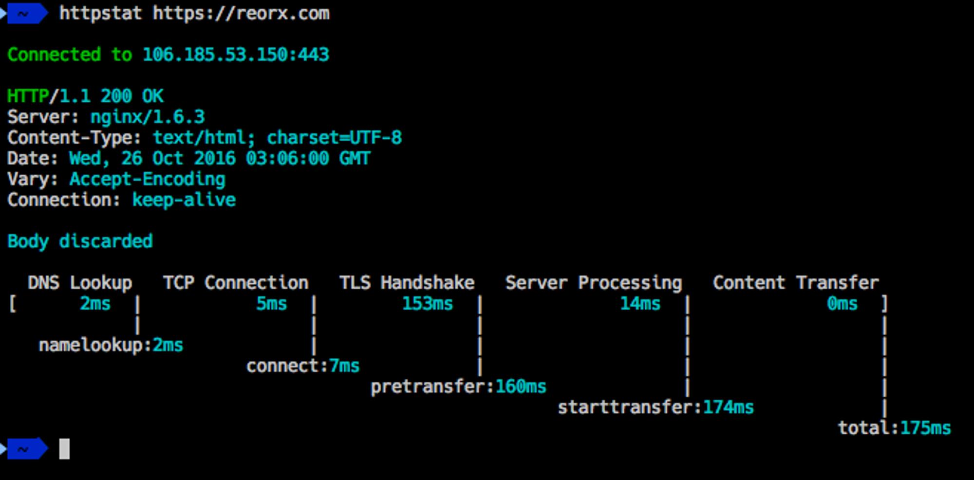Click the total:175ms label
The image size is (974, 480).
(x=894, y=428)
